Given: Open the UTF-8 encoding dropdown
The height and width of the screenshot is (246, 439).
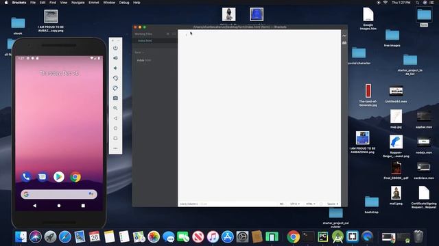Looking at the screenshot, I should click(x=295, y=204).
